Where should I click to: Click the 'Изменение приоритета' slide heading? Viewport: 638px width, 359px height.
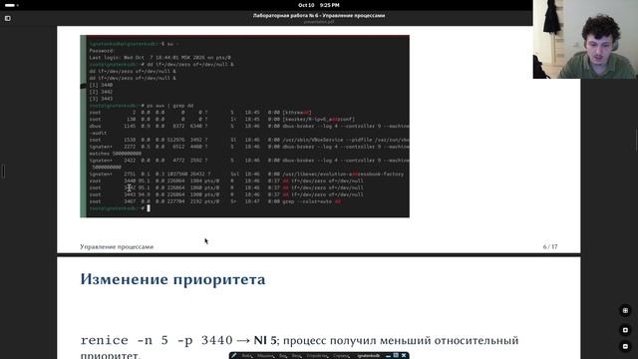pos(172,279)
